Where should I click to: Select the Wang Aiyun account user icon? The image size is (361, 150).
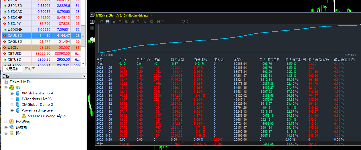click(x=24, y=116)
